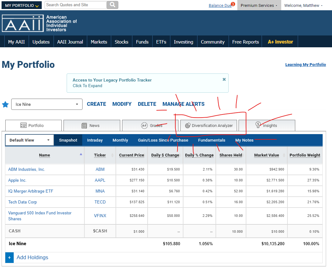The image size is (332, 271).
Task: Expand the Premium Services menu
Action: 259,5
